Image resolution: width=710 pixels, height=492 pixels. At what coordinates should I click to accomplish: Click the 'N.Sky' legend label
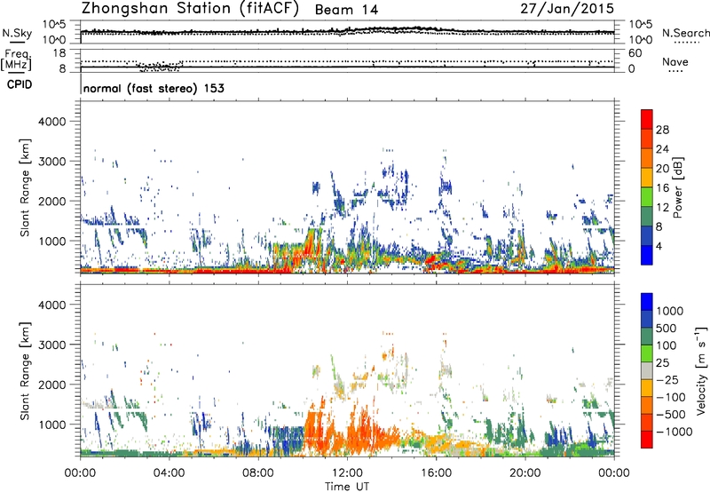(17, 33)
